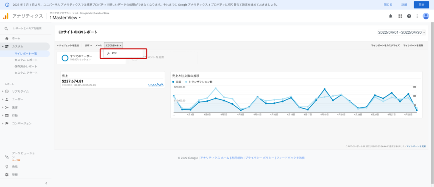The width and height of the screenshot is (434, 187).
Task: Click the コンバージョン flag icon
Action: tap(7, 124)
